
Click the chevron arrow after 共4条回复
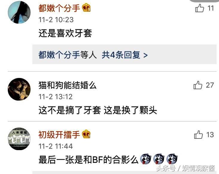[x=145, y=55]
